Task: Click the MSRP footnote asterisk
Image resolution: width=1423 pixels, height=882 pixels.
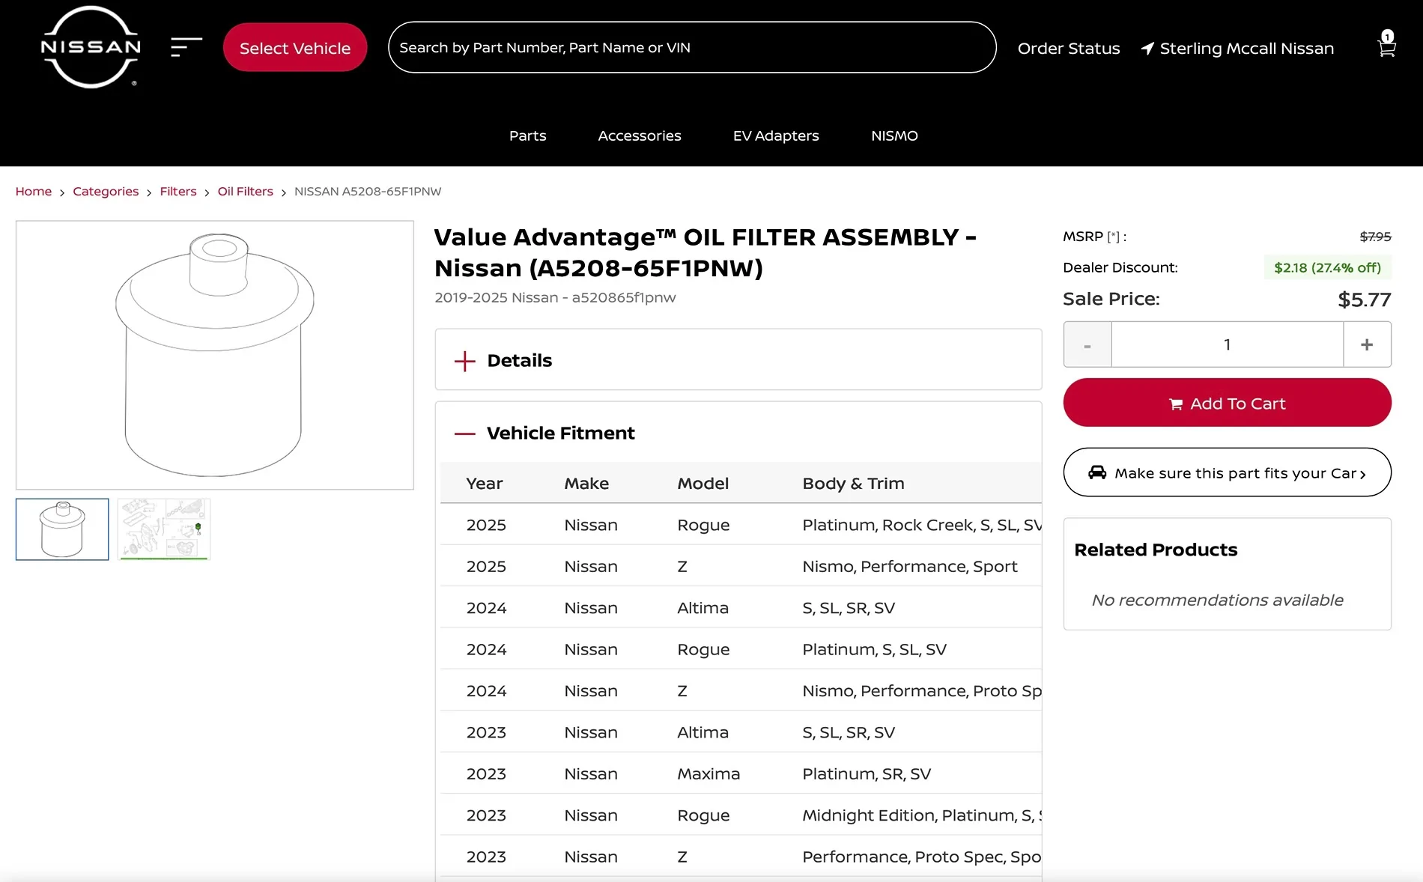Action: 1114,237
